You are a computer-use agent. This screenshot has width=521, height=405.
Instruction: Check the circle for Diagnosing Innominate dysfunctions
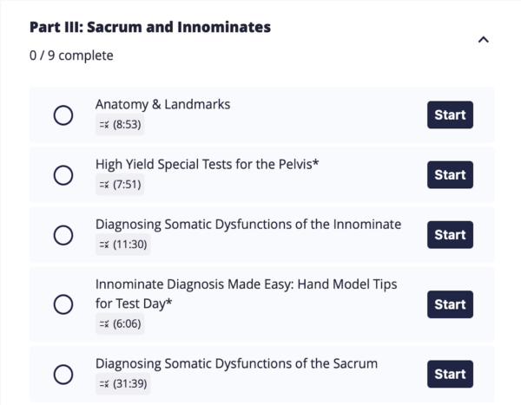click(63, 235)
